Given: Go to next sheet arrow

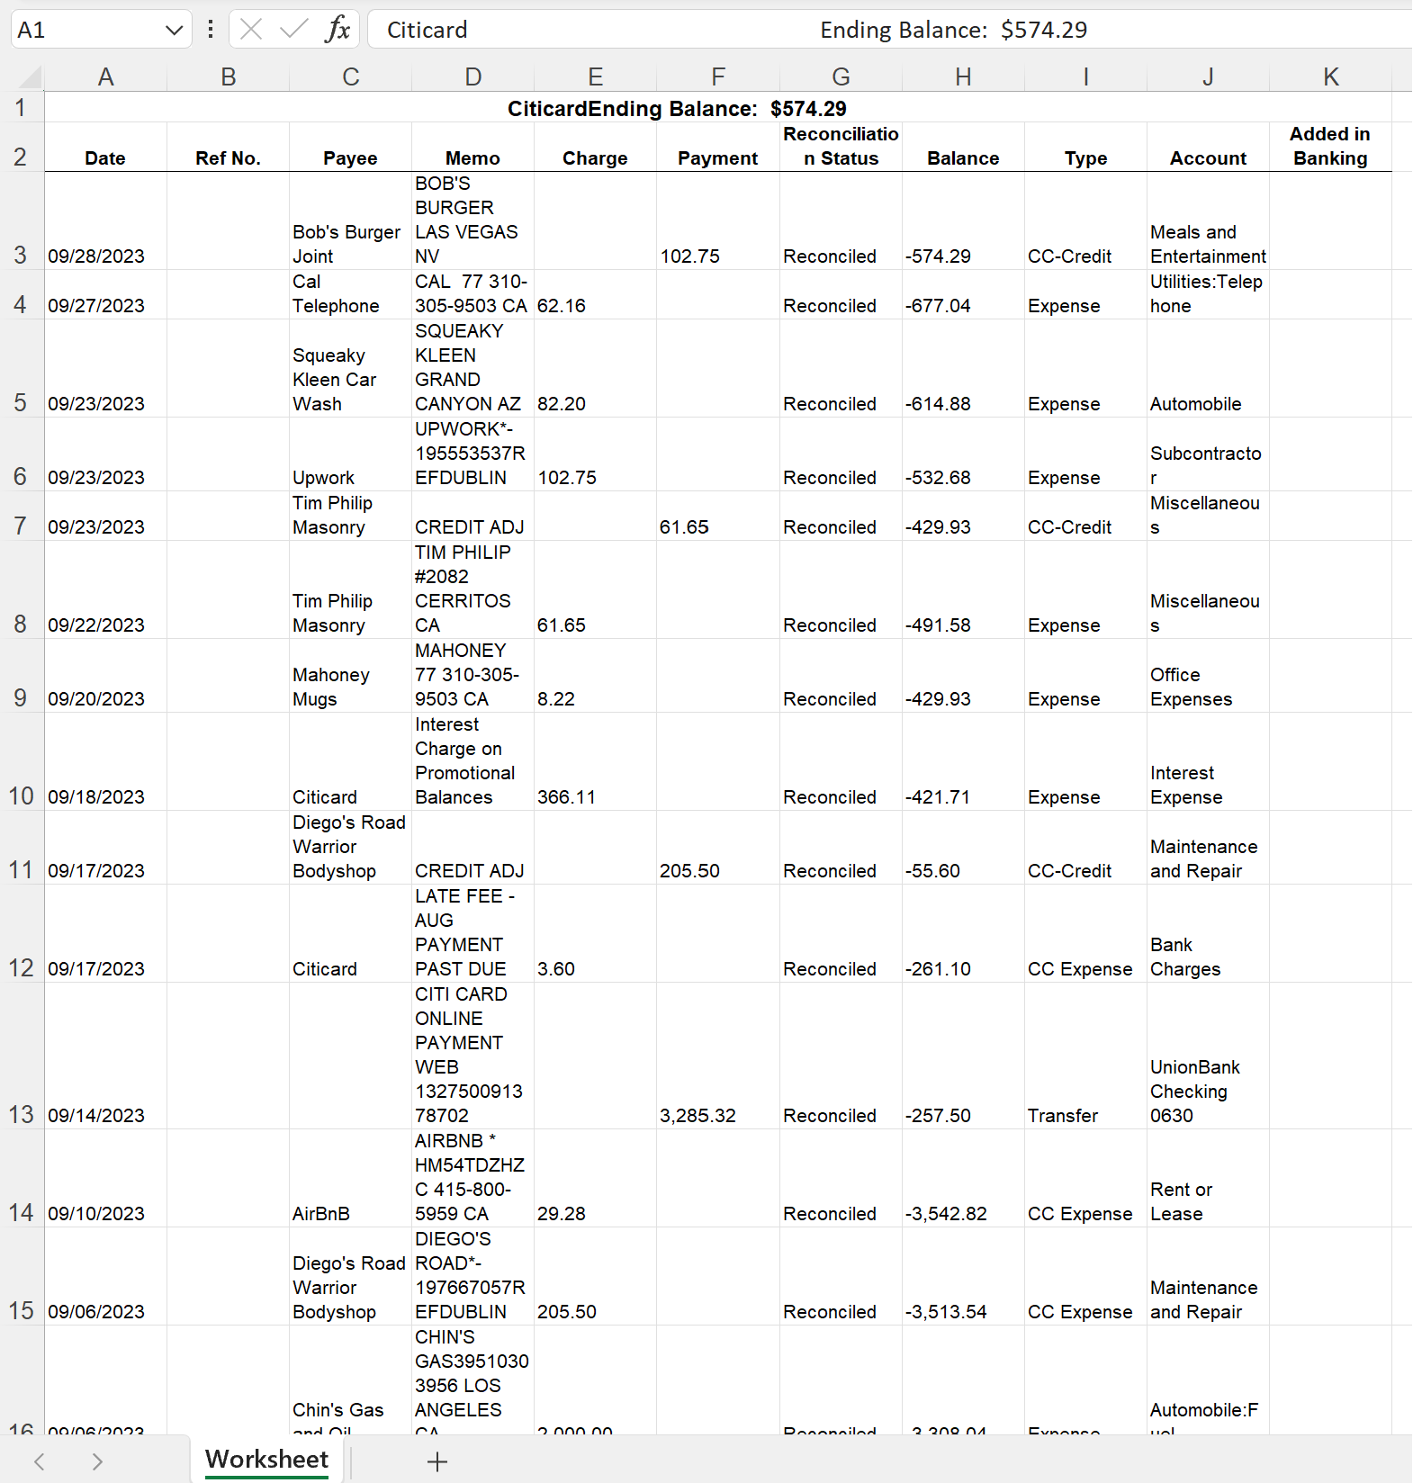Looking at the screenshot, I should [x=97, y=1461].
